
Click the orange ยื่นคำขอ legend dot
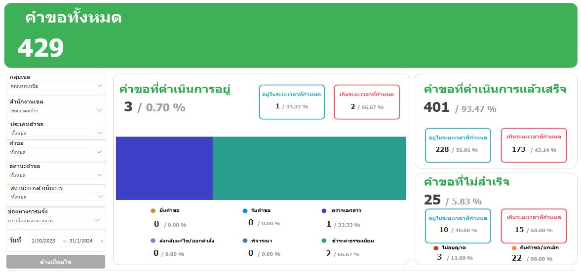[153, 211]
